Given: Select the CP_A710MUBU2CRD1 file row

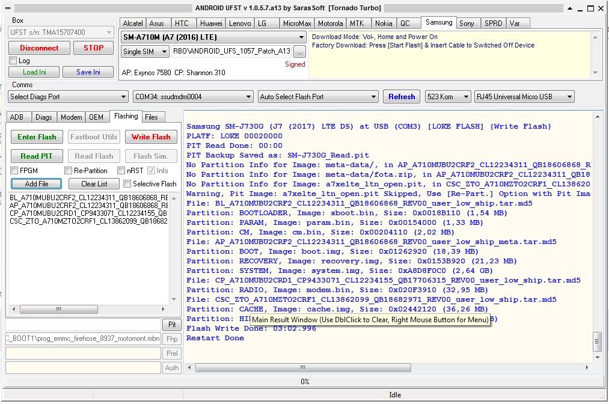Looking at the screenshot, I should click(x=89, y=213).
